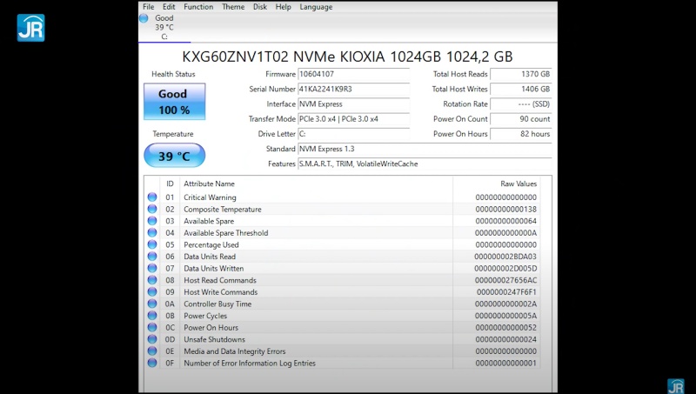Screen dimensions: 696x394
Task: Click the Attribute Name column header
Action: click(209, 184)
